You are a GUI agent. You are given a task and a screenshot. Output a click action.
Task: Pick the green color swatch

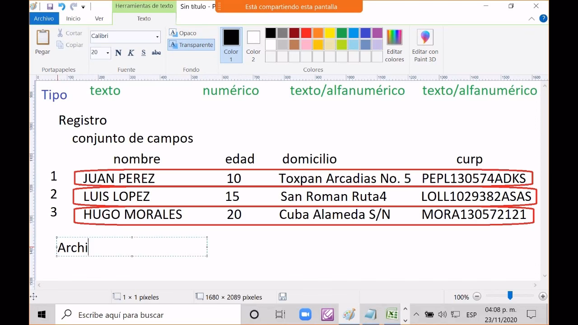[x=342, y=33]
